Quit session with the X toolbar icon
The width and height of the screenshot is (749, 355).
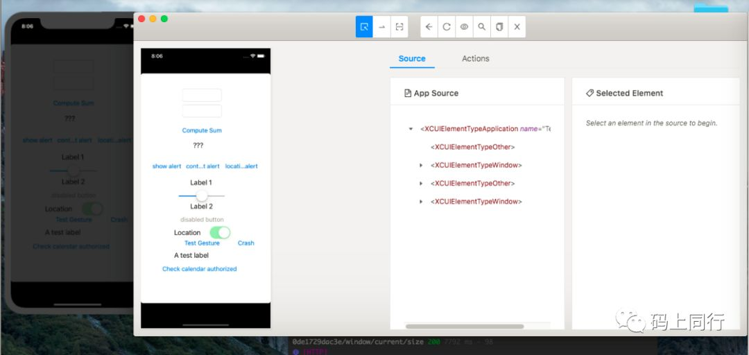517,27
